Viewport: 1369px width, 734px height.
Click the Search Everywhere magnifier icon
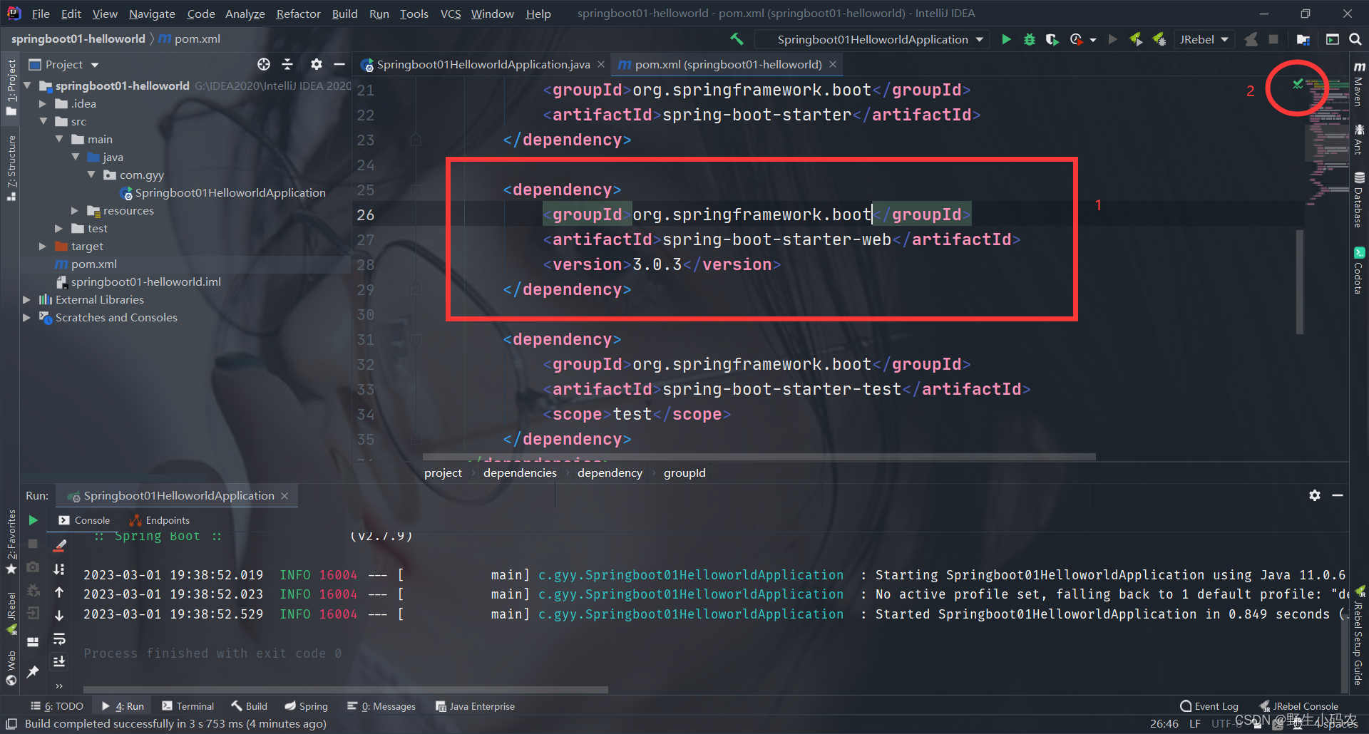[x=1355, y=39]
